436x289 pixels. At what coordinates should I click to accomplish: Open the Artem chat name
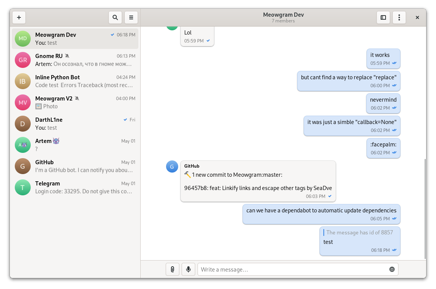(x=43, y=141)
